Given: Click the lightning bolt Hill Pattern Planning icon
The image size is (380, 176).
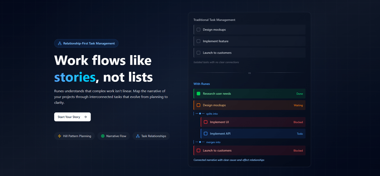Looking at the screenshot, I should click(59, 136).
